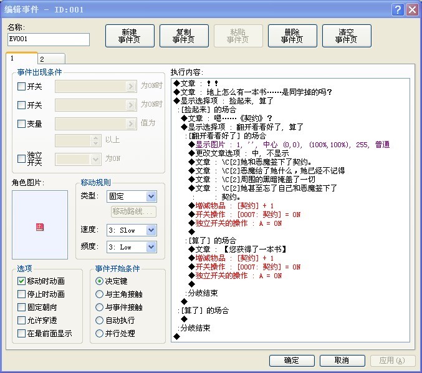This screenshot has height=373, width=422.
Task: Select the 显示图片 command line
Action: [x=289, y=145]
